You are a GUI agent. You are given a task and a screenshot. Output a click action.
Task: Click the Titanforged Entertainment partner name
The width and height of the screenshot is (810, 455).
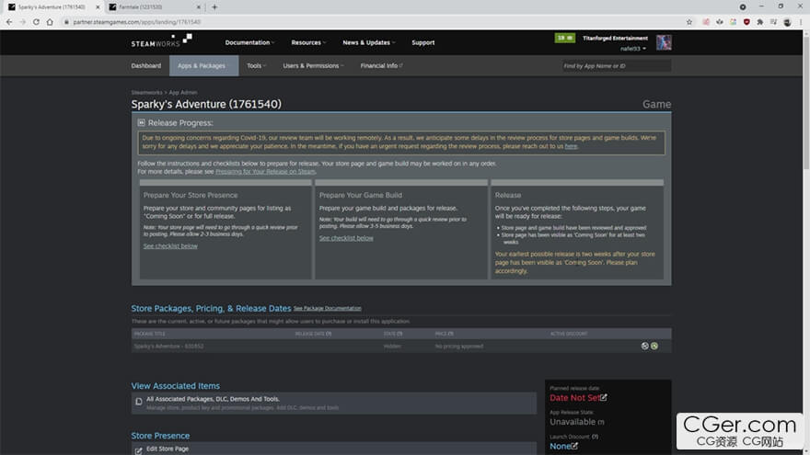(x=615, y=39)
